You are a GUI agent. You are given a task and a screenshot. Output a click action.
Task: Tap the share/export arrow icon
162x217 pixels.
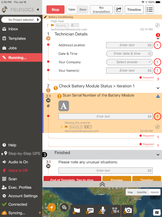coord(119,9)
